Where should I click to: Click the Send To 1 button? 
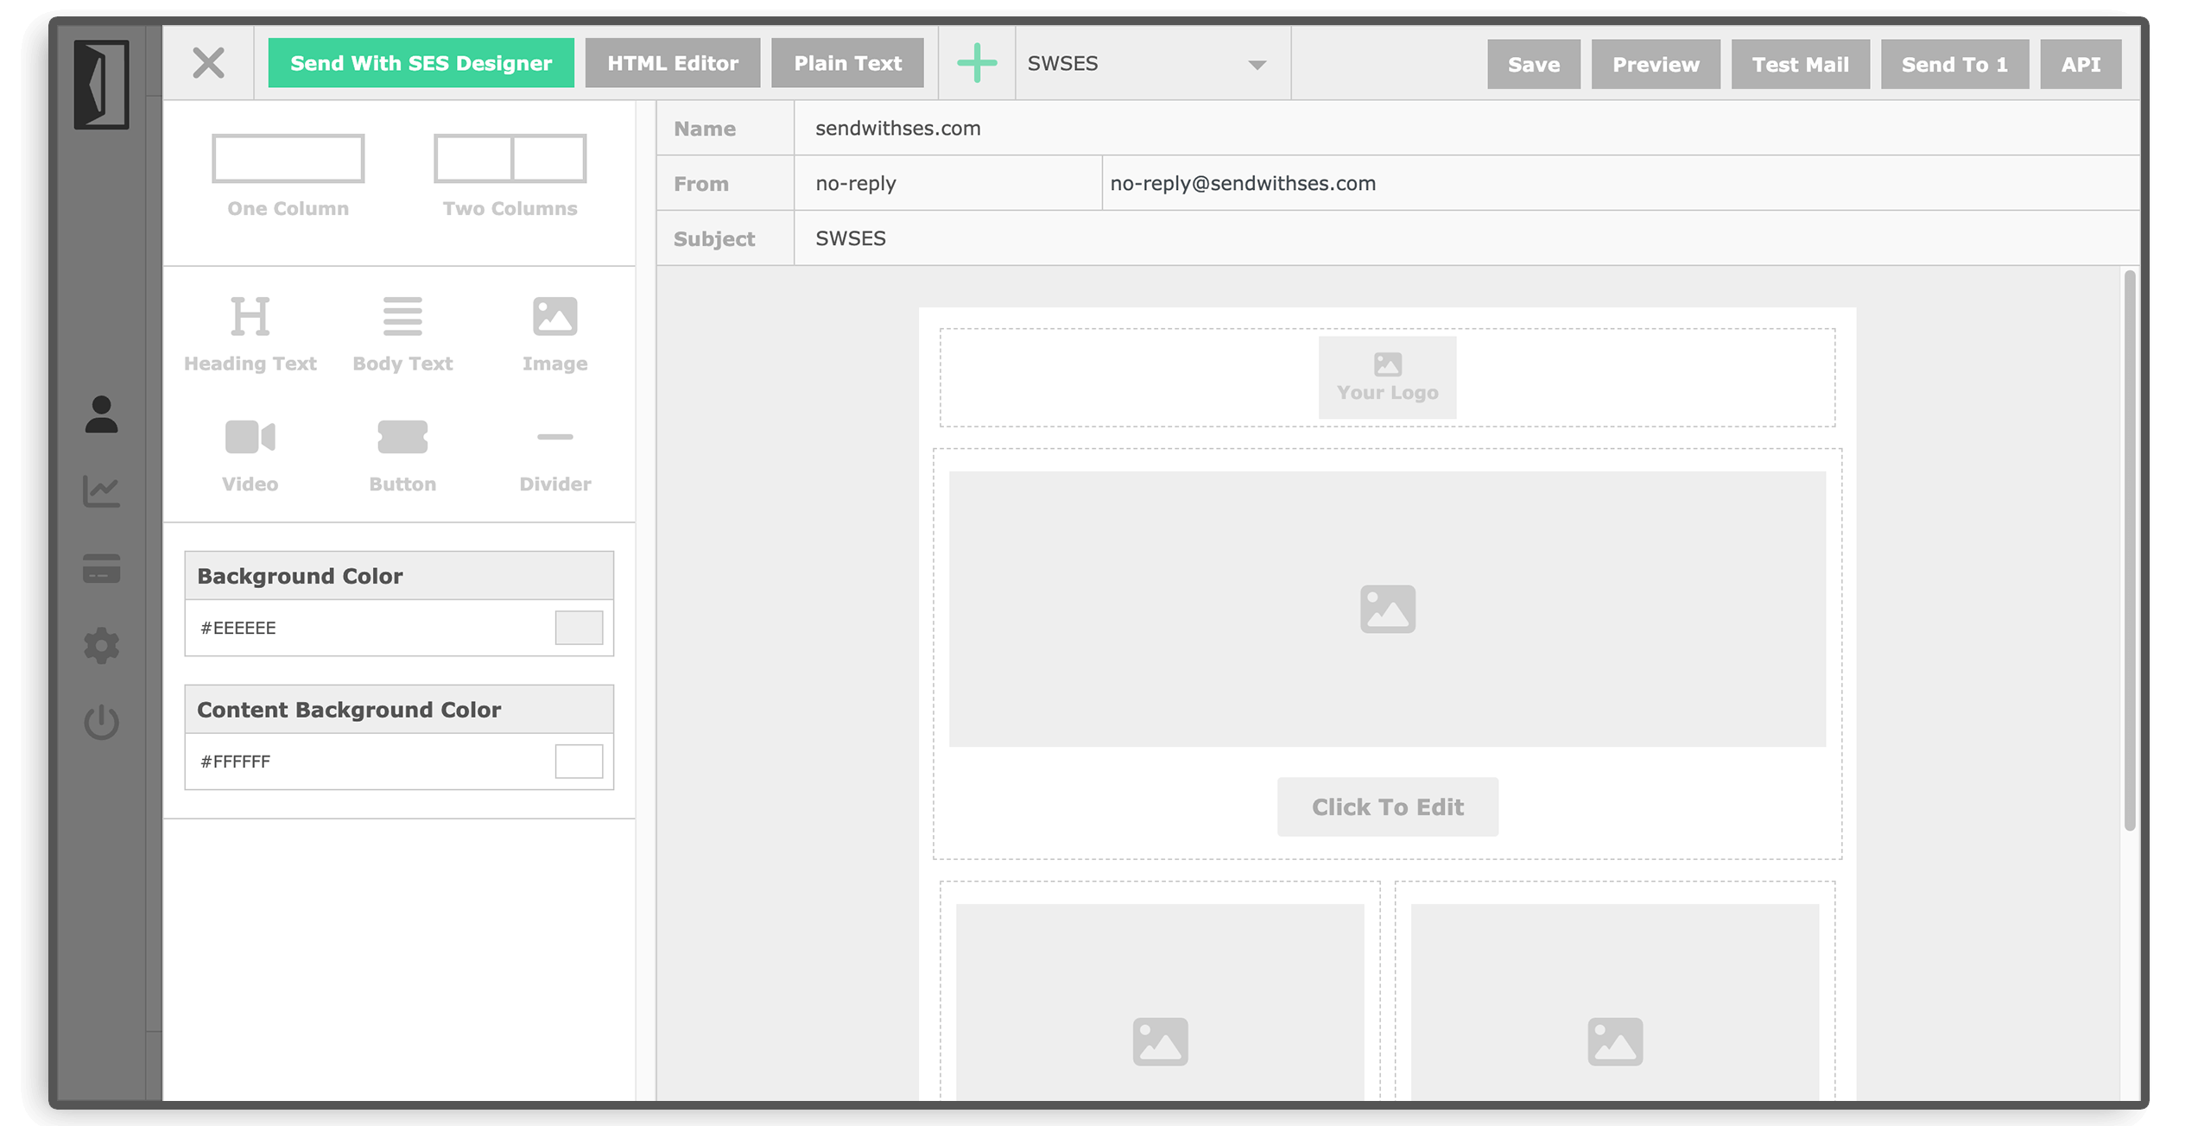click(1954, 64)
